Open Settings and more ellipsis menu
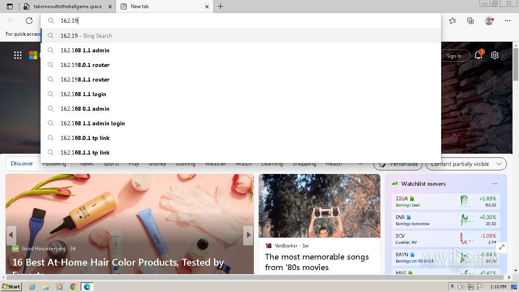This screenshot has height=292, width=519. point(508,21)
